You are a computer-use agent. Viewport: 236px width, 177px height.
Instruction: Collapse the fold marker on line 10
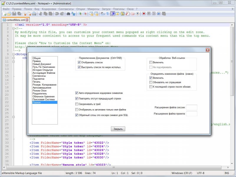[x=13, y=58]
